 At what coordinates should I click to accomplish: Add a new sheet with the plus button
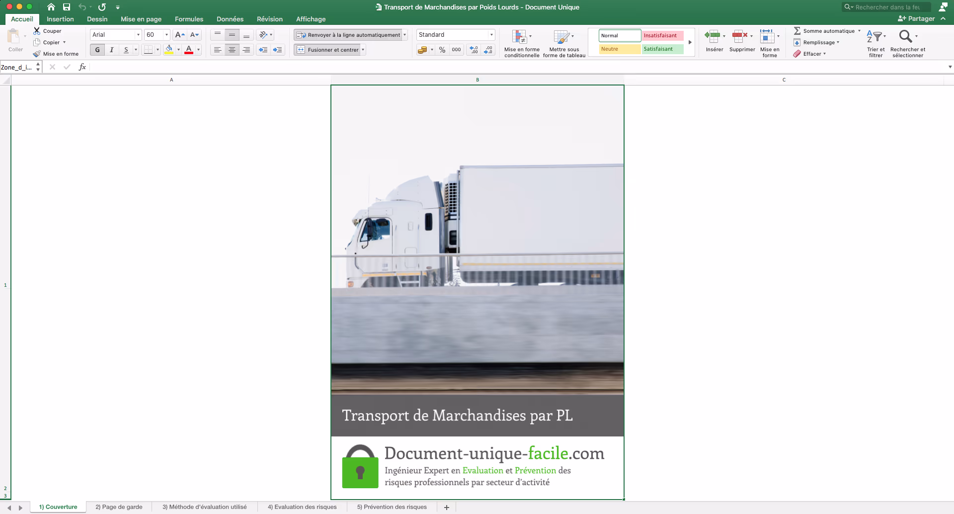tap(447, 507)
